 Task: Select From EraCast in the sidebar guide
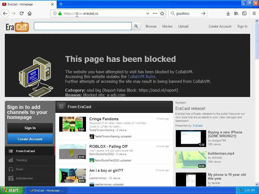(30, 151)
